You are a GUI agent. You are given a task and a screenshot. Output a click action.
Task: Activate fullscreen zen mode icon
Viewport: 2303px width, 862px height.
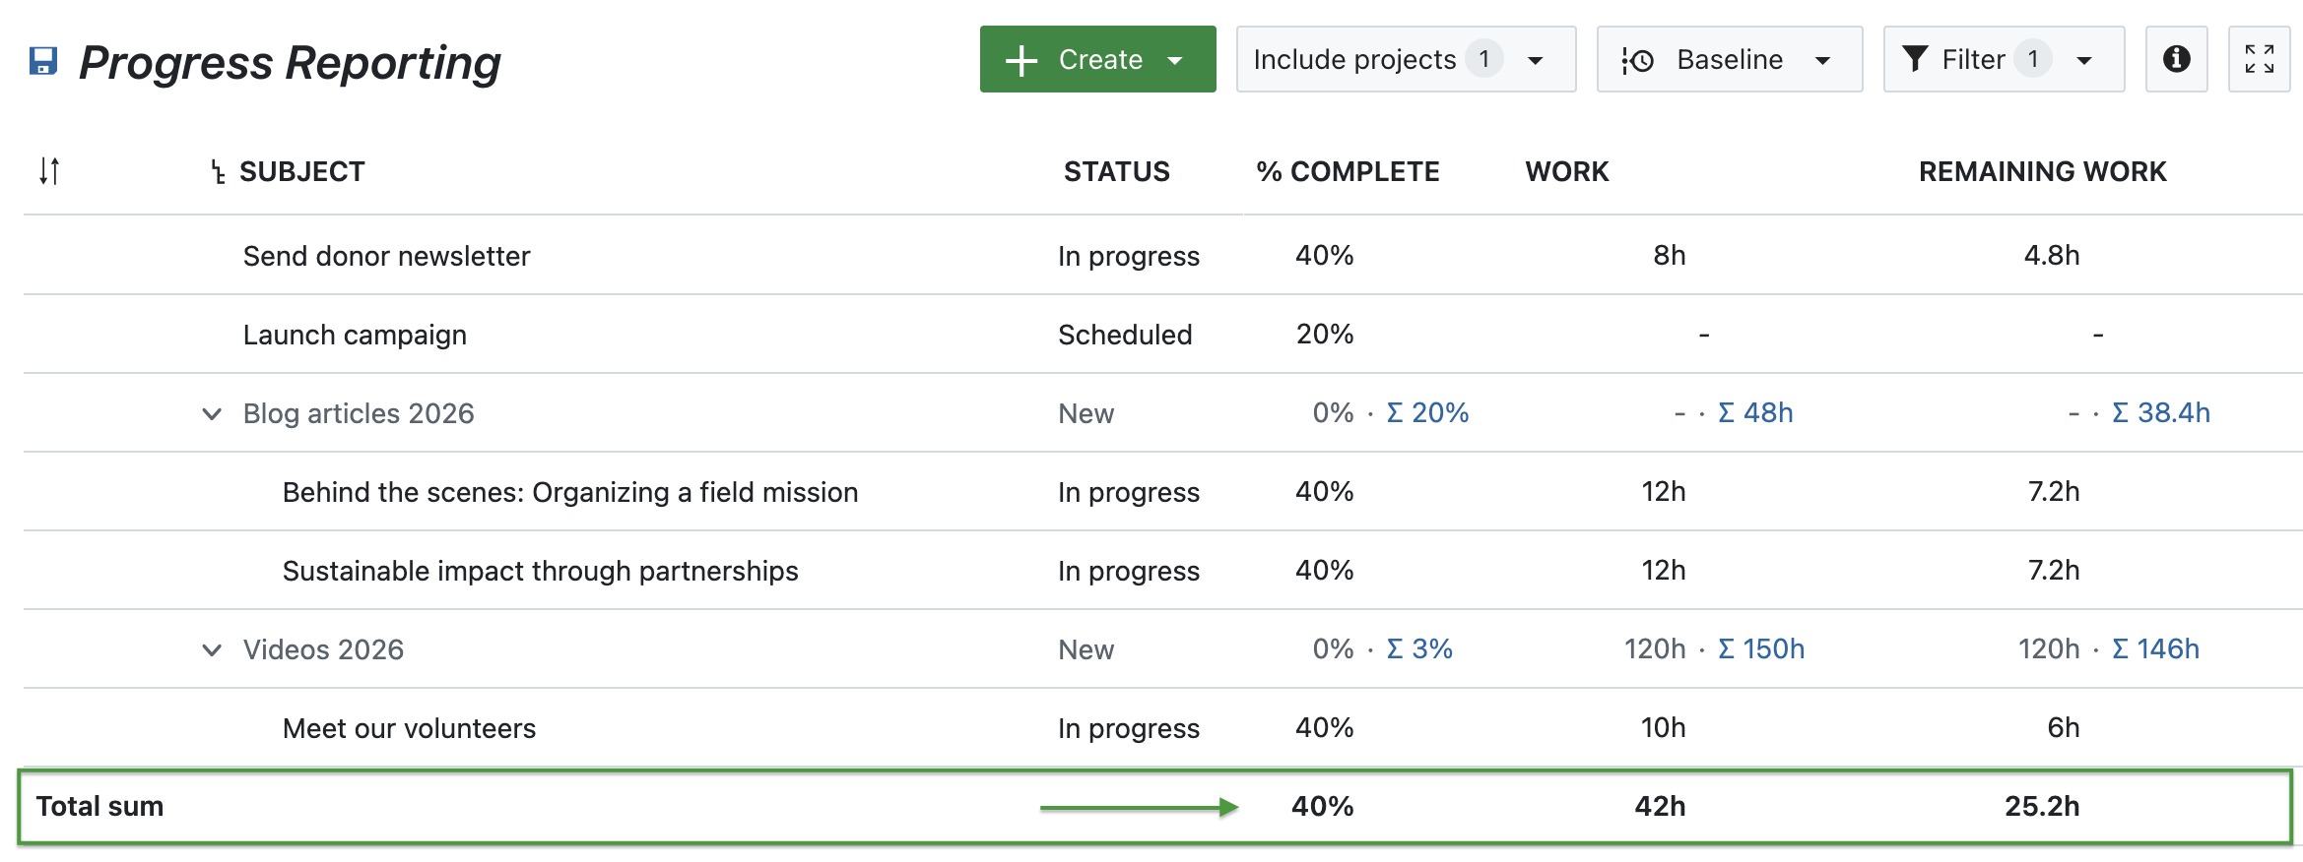pyautogui.click(x=2259, y=59)
